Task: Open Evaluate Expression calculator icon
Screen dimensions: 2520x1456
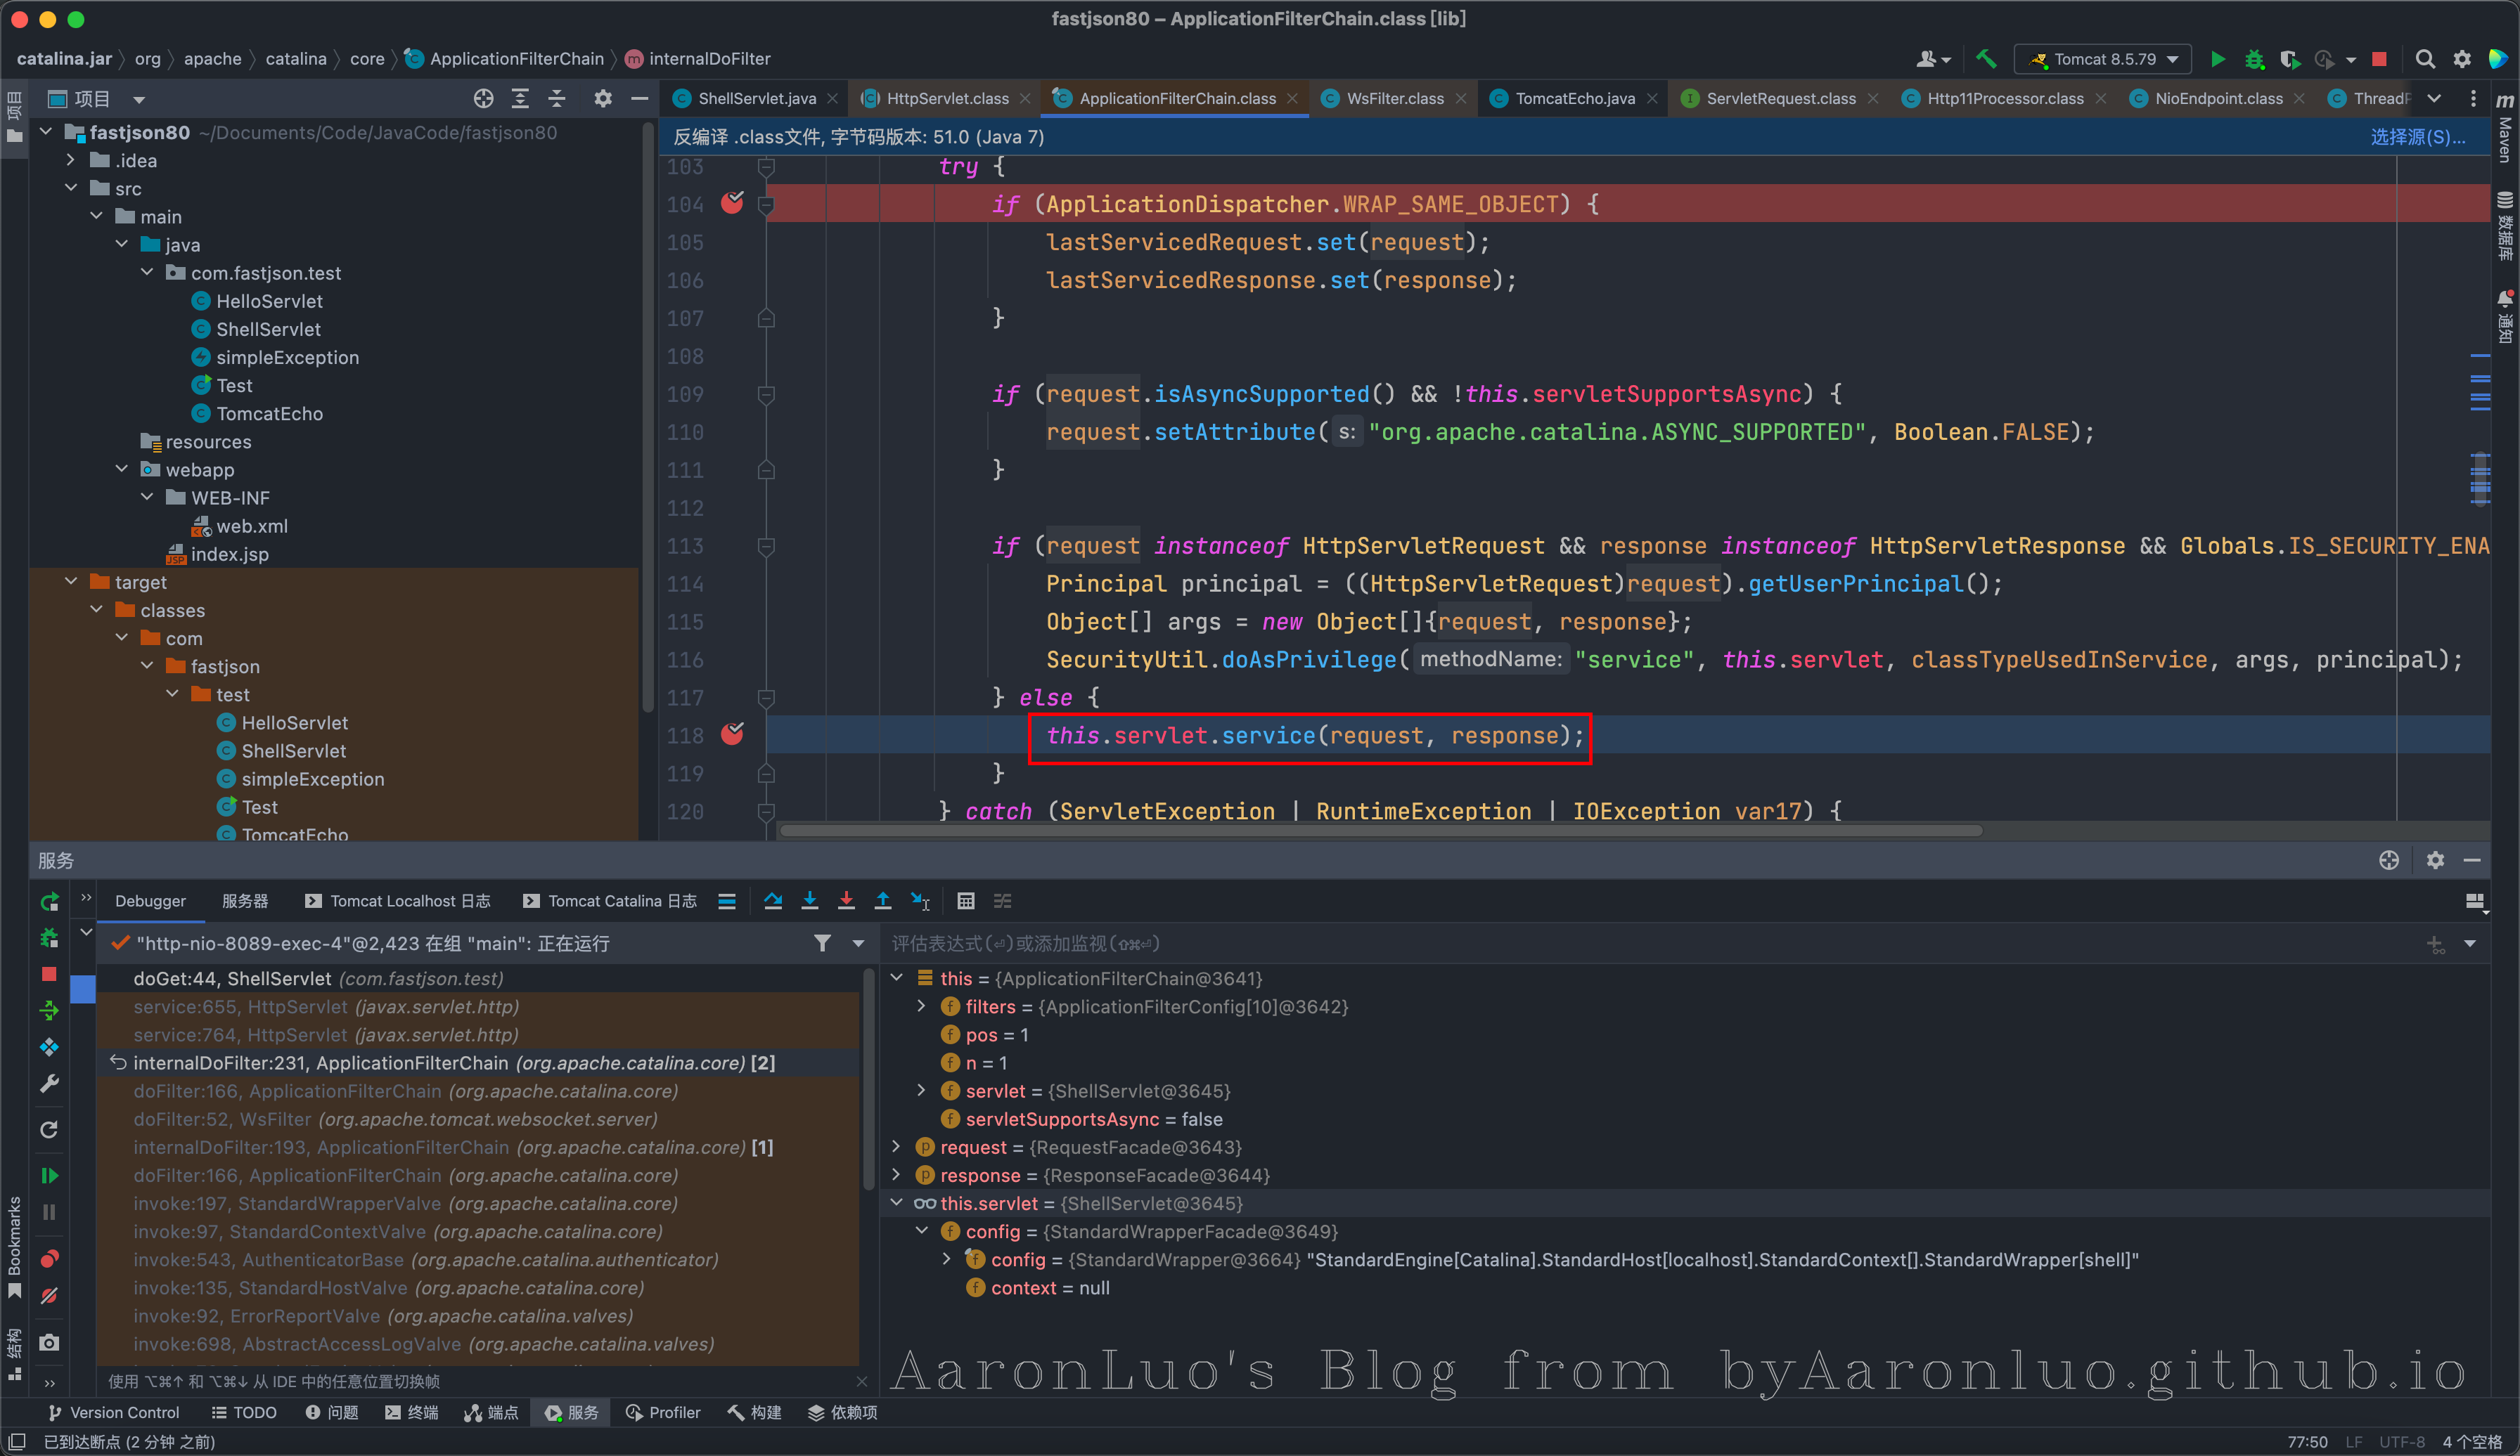Action: [x=966, y=902]
